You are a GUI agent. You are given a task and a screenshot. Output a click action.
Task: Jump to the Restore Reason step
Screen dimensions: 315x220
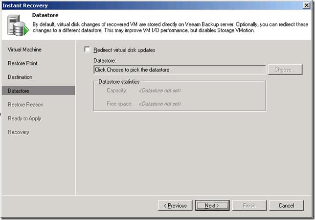[x=25, y=104]
